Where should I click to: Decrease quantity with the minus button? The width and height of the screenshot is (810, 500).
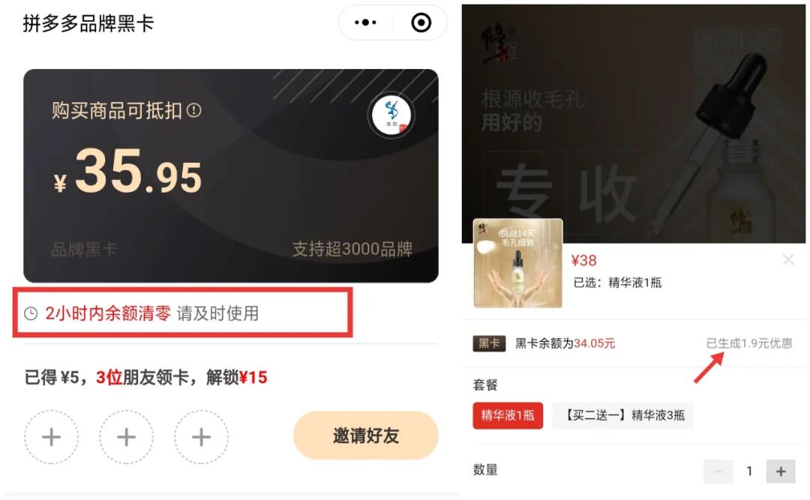point(718,471)
